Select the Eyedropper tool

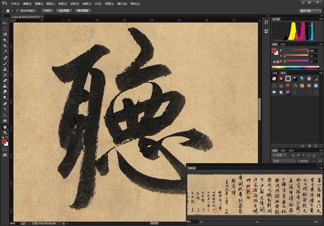click(5, 51)
